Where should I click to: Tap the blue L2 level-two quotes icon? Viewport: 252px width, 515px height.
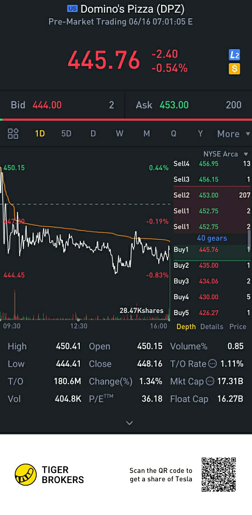pyautogui.click(x=234, y=55)
